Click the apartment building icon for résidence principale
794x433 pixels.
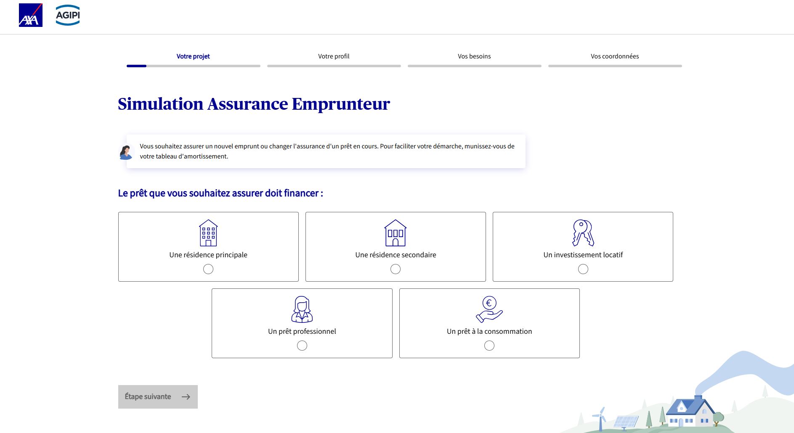point(208,233)
